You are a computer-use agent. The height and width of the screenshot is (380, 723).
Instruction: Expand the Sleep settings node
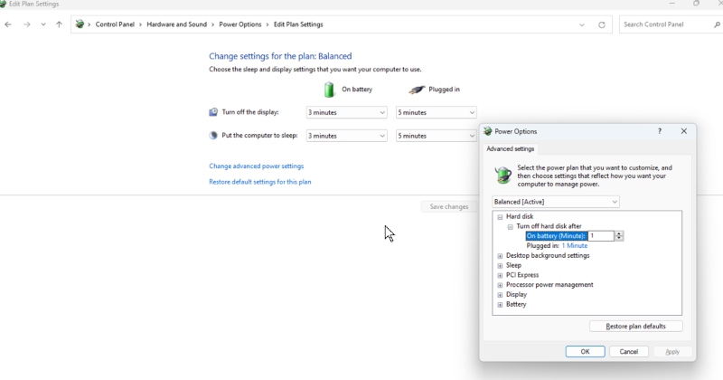500,265
